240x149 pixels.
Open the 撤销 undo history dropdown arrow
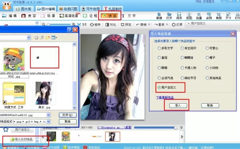(149, 25)
